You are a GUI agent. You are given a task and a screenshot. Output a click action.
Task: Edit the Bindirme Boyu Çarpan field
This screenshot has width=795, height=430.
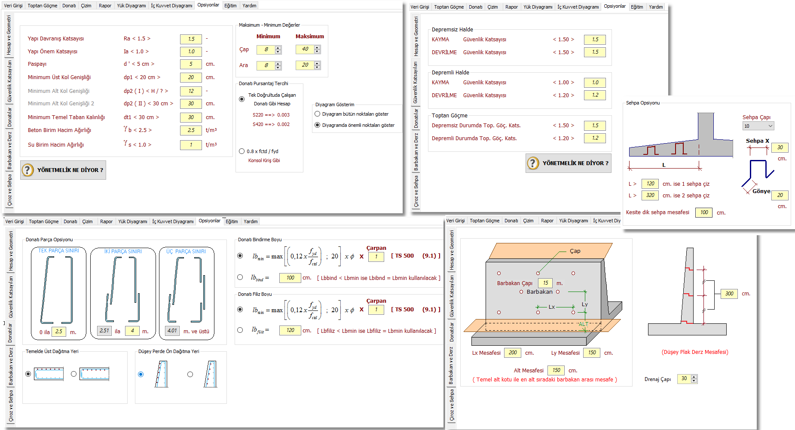(376, 257)
